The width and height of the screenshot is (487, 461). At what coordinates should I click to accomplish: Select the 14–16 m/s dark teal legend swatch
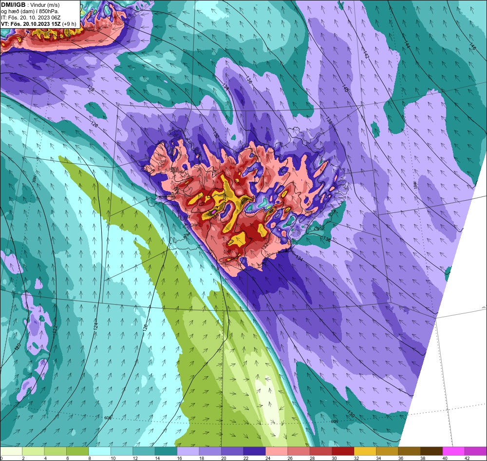166,451
